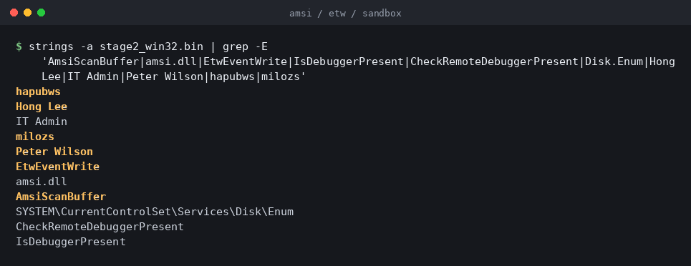Click highlighted output line 'AmsiScanBuffer'
Viewport: 691px width, 266px height.
61,197
